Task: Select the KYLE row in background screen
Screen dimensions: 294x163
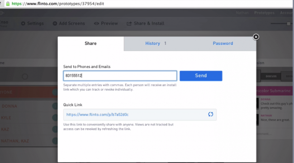Action: click(x=29, y=118)
